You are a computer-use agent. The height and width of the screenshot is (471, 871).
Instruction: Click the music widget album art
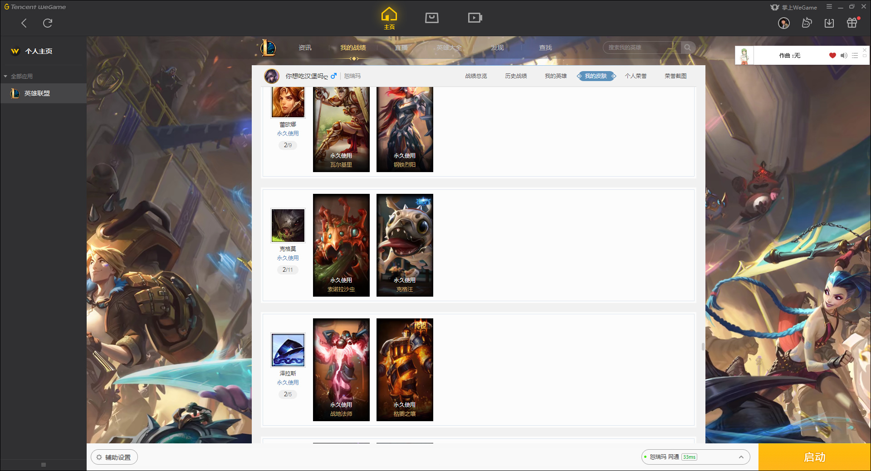pos(744,55)
